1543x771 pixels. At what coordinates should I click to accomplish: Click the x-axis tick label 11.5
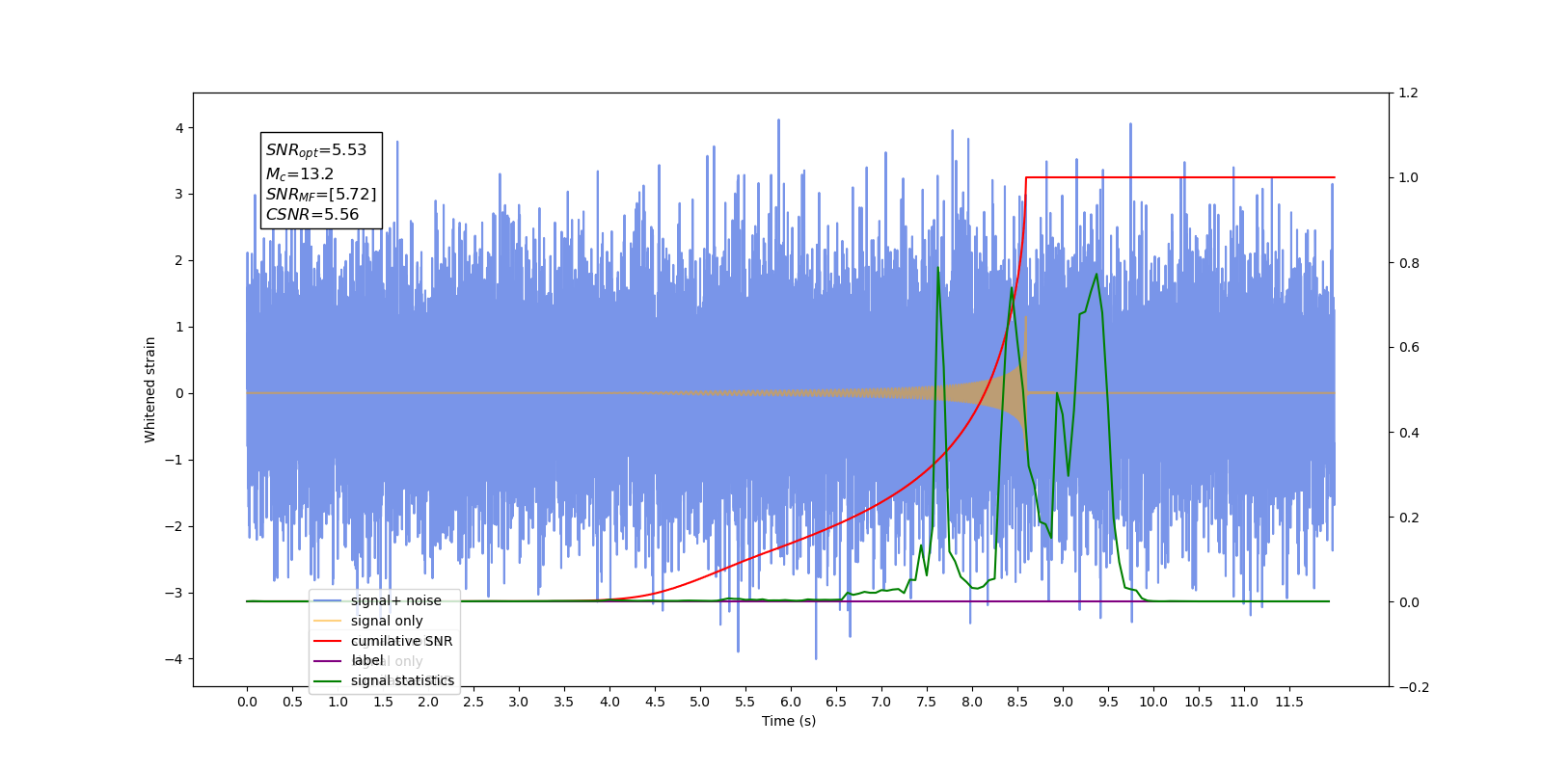pyautogui.click(x=1289, y=702)
